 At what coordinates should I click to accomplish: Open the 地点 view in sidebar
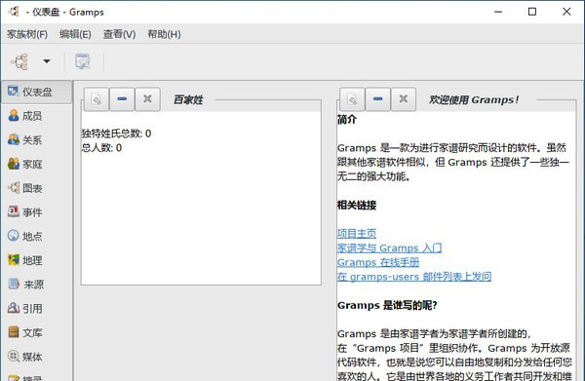click(x=25, y=237)
